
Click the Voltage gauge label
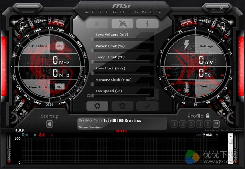point(206,46)
